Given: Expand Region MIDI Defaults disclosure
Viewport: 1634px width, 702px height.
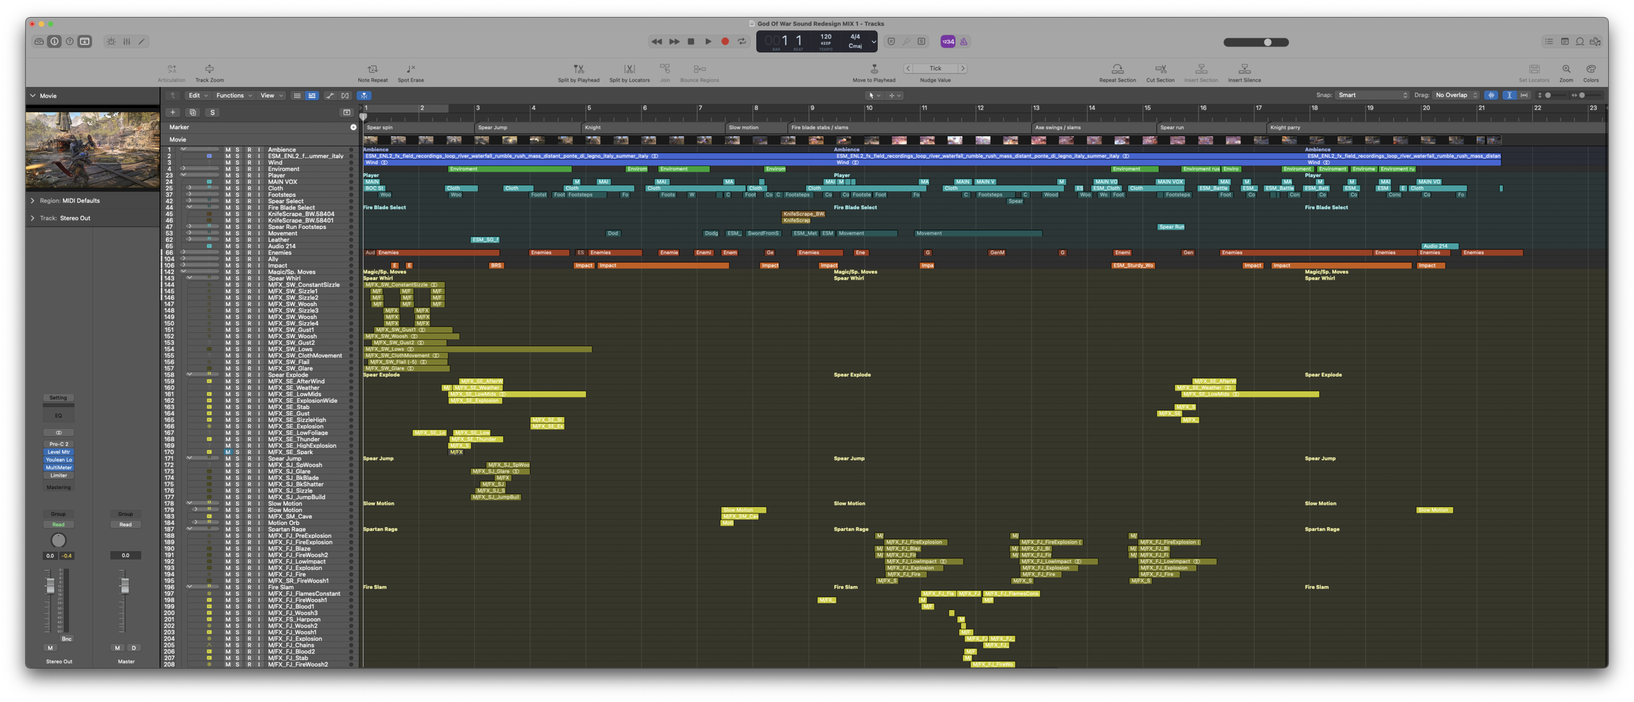Looking at the screenshot, I should (33, 200).
